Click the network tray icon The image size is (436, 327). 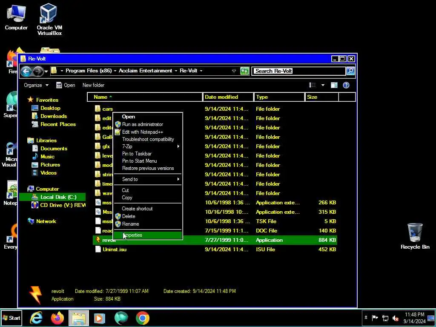385,318
